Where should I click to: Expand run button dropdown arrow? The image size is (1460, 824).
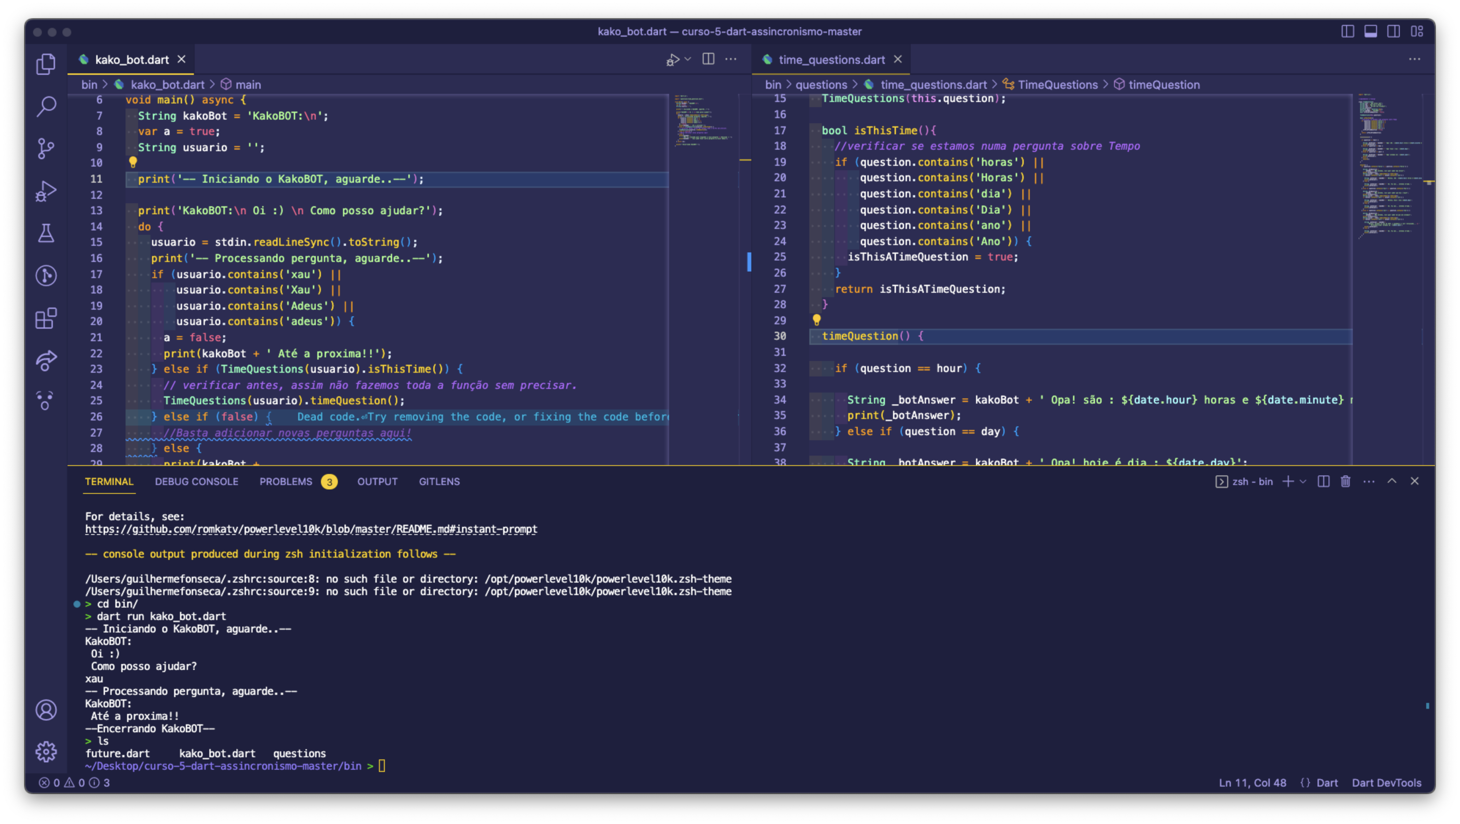coord(687,59)
